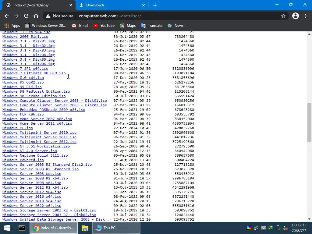312x234 pixels.
Task: Open File Explorer from the taskbar
Action: point(85,228)
